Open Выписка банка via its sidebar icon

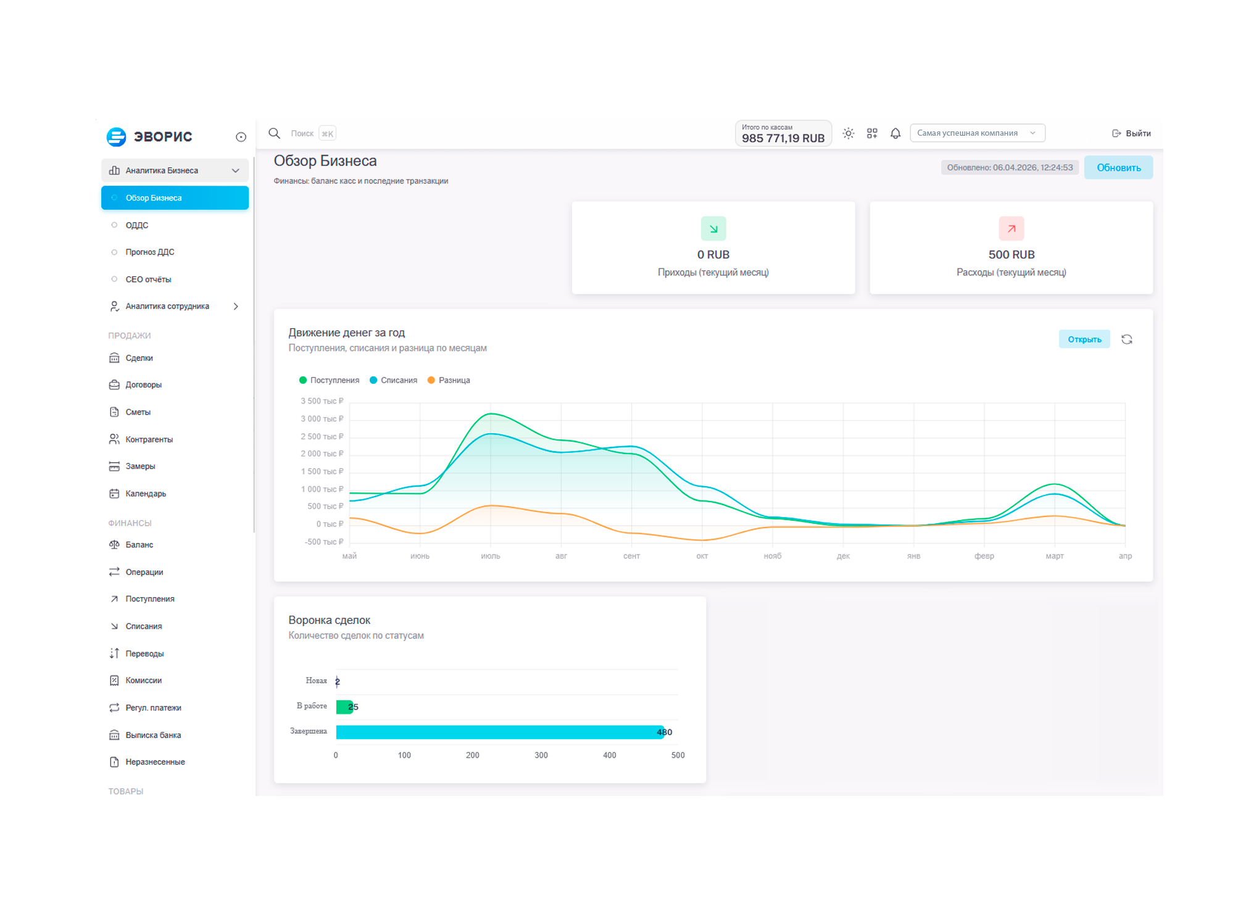114,735
